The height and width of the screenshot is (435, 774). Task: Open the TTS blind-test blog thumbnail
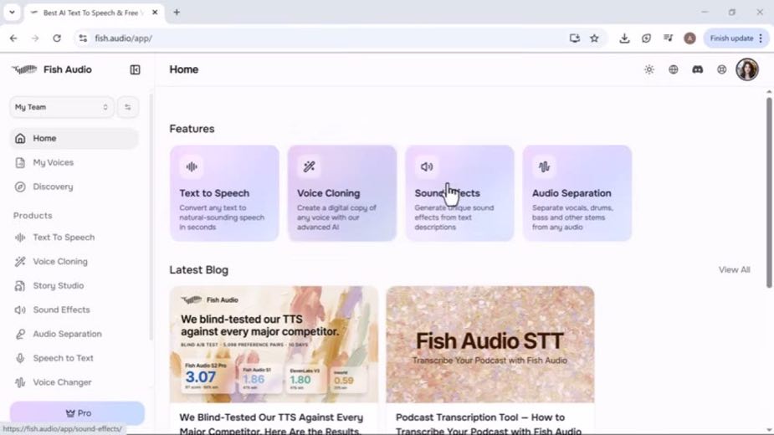274,345
